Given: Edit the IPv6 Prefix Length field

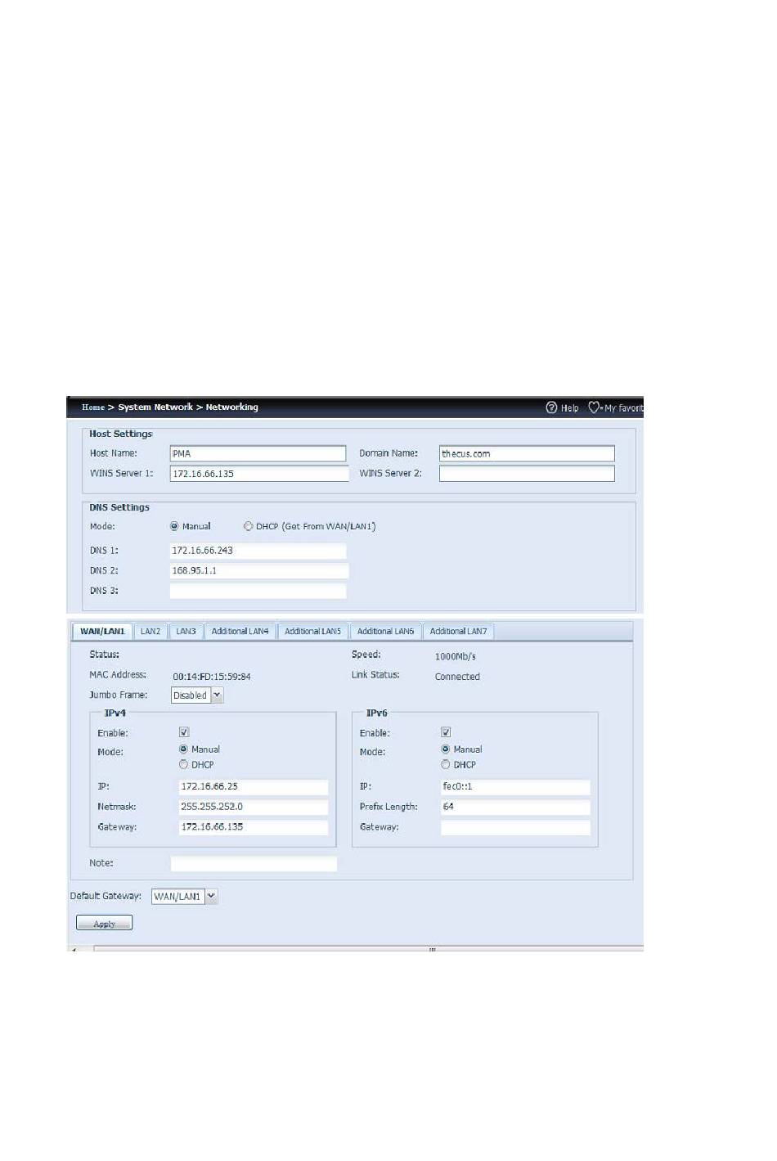Looking at the screenshot, I should coord(515,808).
